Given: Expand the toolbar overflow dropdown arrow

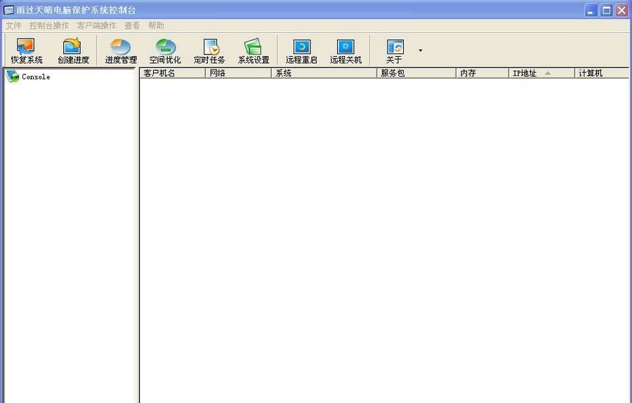Looking at the screenshot, I should (421, 51).
